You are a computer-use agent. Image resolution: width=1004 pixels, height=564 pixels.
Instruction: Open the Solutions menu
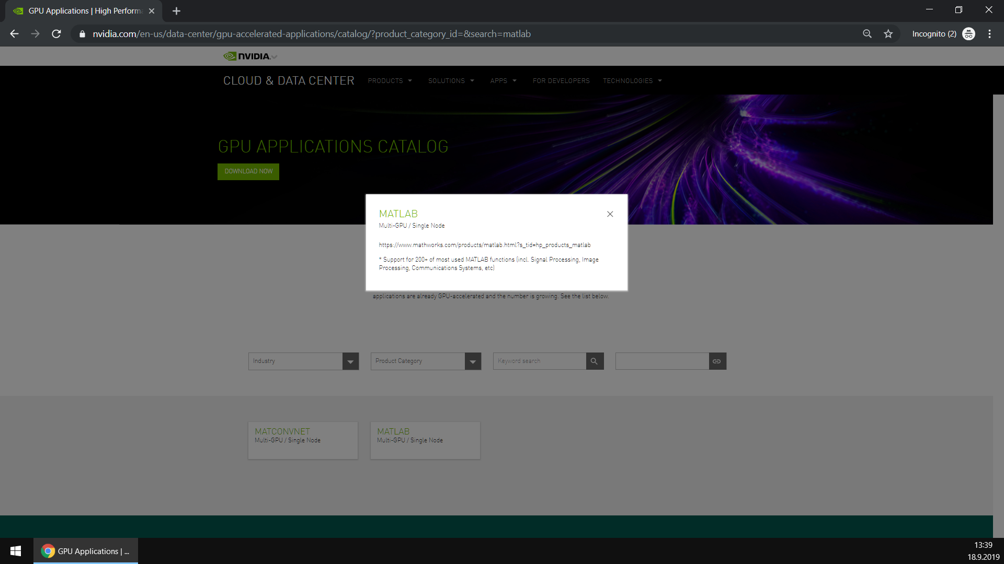pos(451,81)
